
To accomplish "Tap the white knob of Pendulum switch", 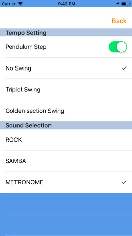I will 122,47.
